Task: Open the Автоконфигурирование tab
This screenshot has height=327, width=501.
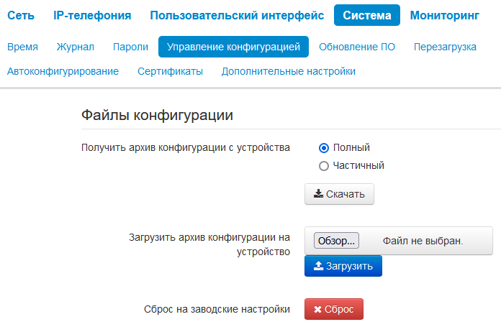Action: click(63, 71)
